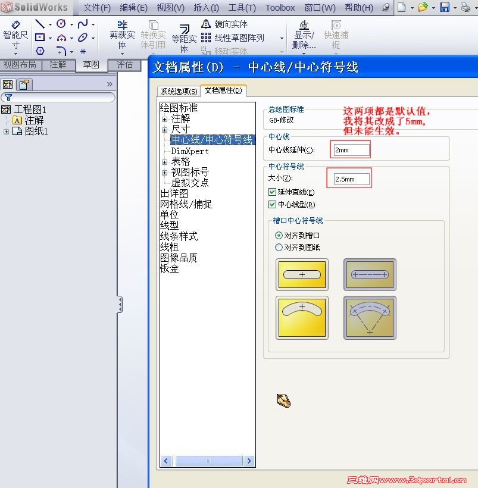Expand panel with the double chevron
The image size is (478, 488).
[110, 84]
